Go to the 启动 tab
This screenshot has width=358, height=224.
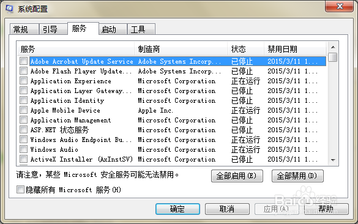pos(113,29)
